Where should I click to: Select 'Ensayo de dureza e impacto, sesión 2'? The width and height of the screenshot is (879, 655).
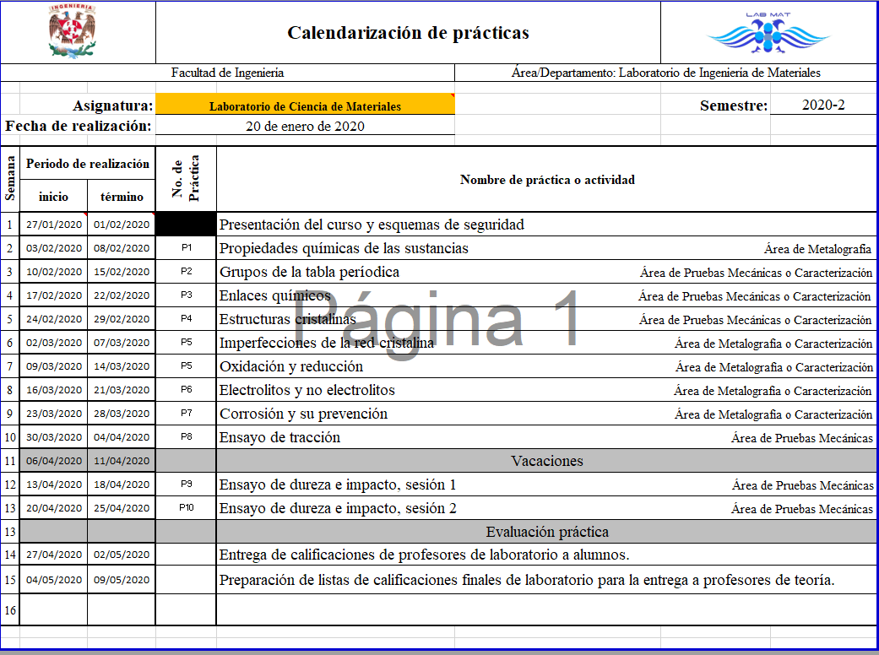click(x=338, y=508)
